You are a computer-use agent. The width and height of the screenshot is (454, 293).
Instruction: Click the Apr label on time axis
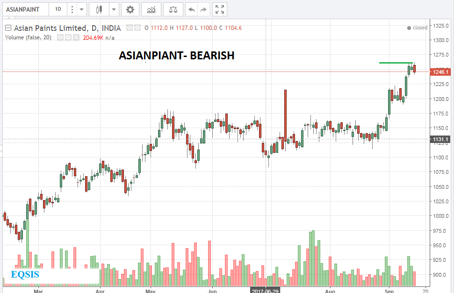[x=100, y=291]
